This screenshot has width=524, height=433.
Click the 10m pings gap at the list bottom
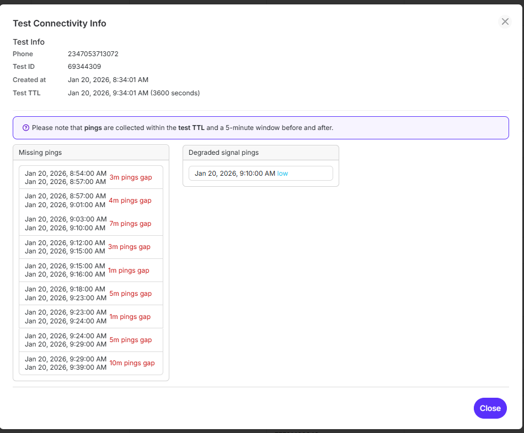click(x=90, y=362)
